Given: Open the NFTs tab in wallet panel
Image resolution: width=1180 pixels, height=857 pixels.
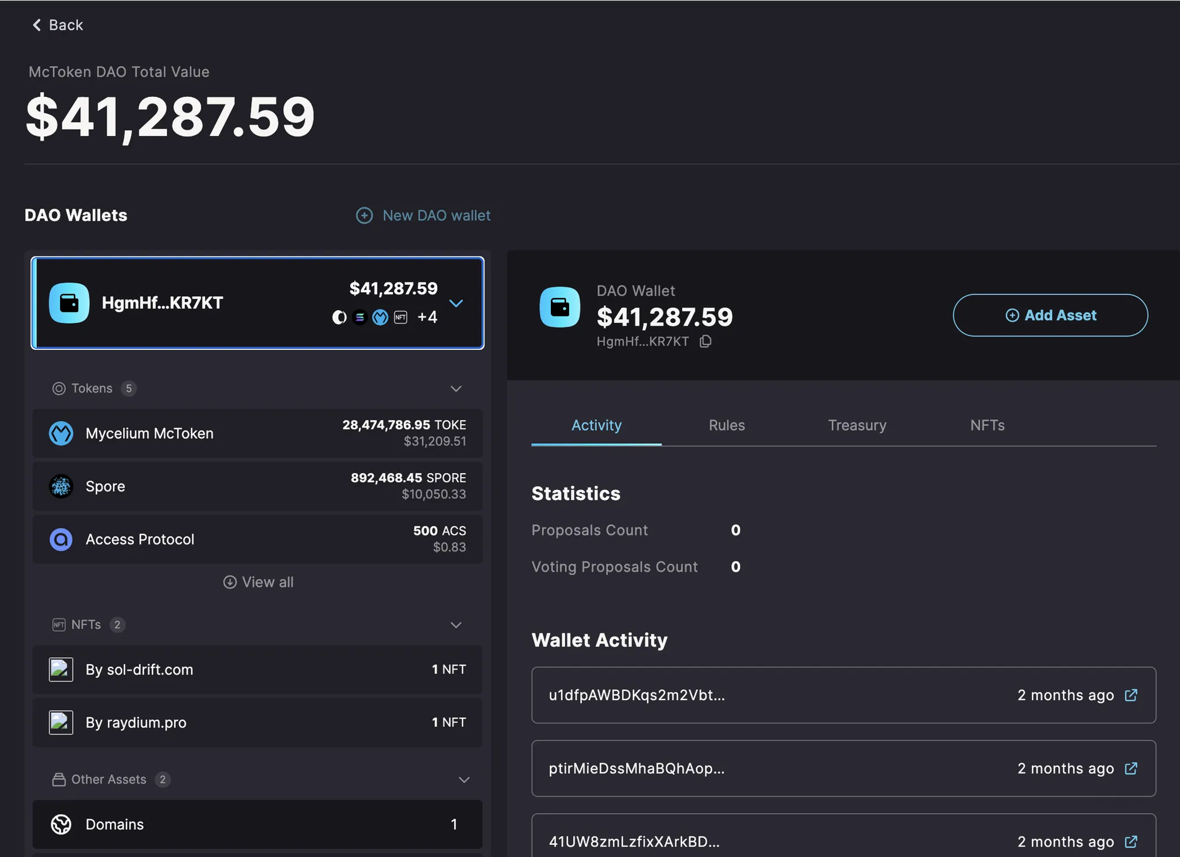Looking at the screenshot, I should pos(987,425).
